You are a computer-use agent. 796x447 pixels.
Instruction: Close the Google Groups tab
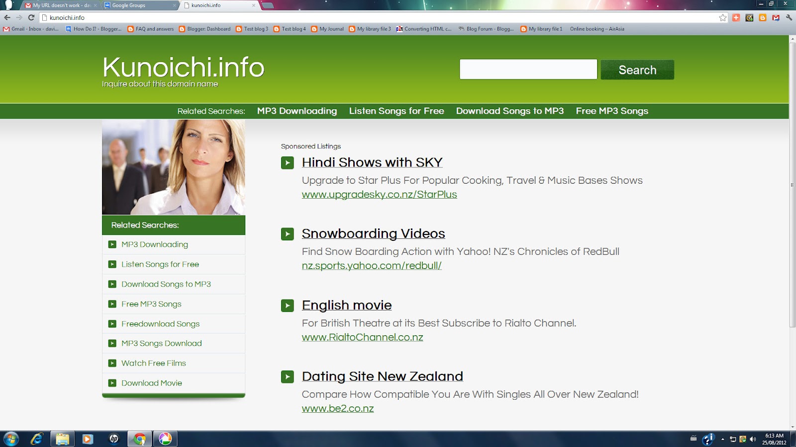[174, 5]
